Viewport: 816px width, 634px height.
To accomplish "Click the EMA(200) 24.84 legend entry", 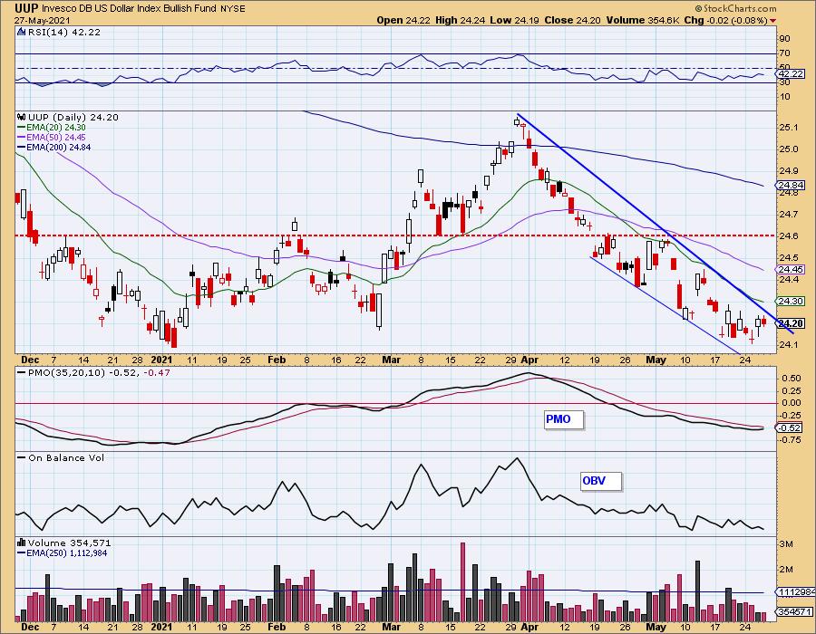I will [x=53, y=147].
